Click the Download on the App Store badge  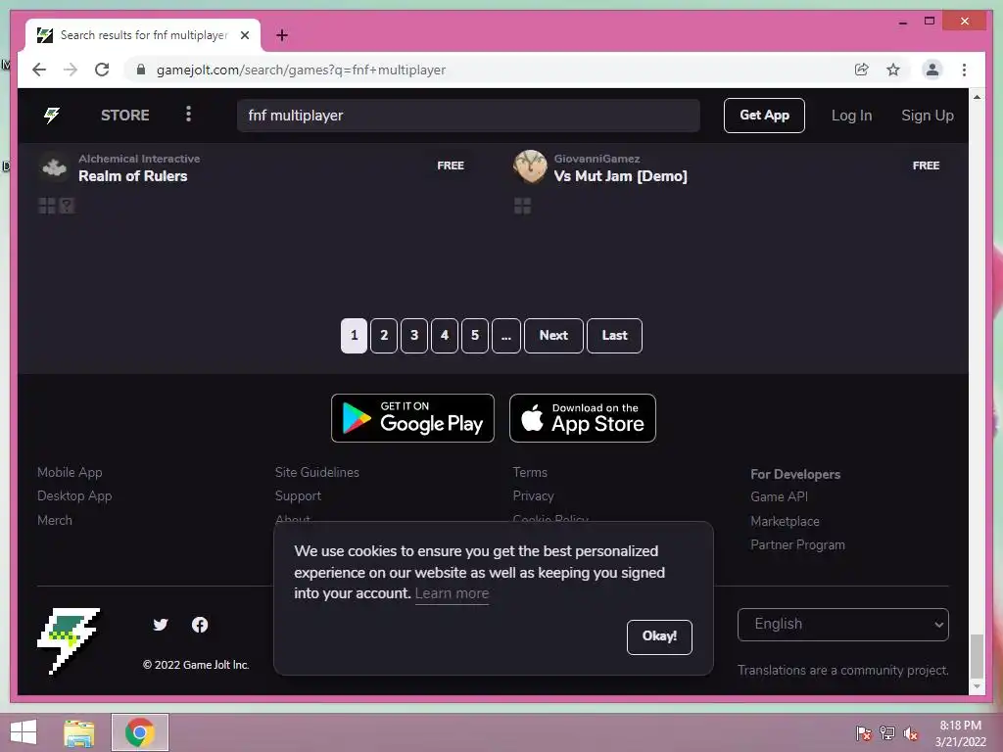click(x=582, y=418)
